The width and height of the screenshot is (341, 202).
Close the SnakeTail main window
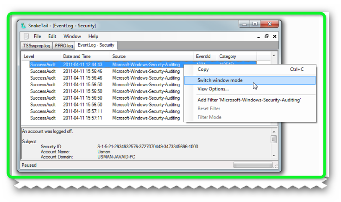270,24
